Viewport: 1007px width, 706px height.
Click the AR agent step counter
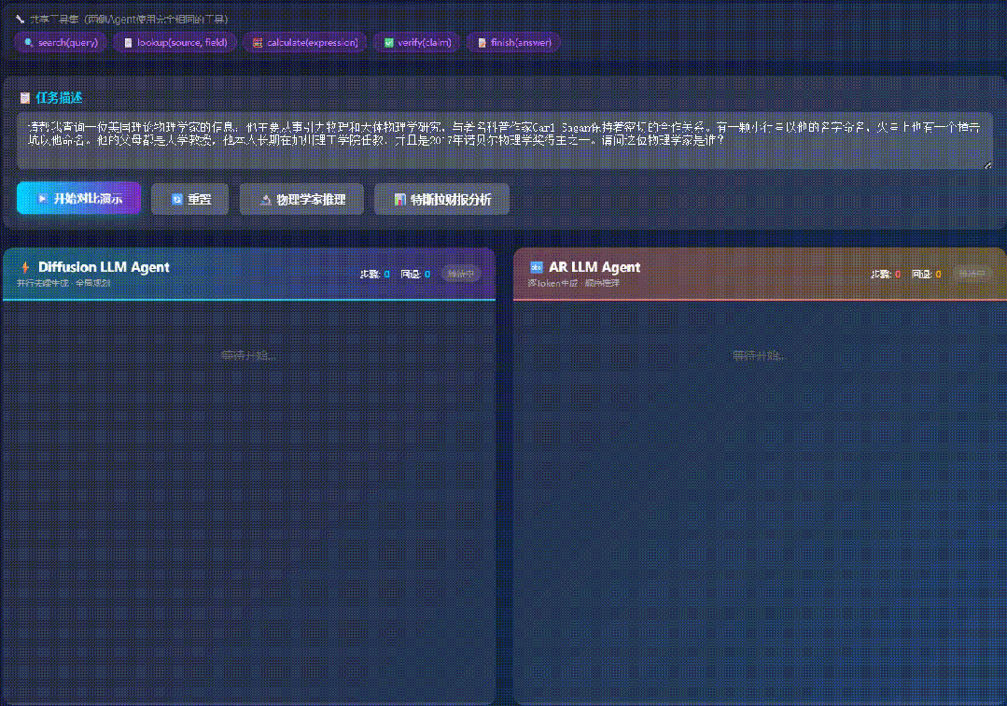[x=886, y=274]
